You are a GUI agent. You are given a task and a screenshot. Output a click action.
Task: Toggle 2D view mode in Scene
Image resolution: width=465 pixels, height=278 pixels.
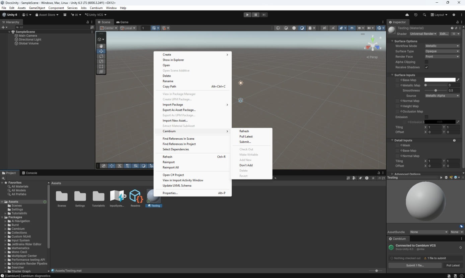[x=324, y=28]
